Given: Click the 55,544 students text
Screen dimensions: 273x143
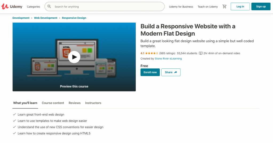Looking at the screenshot, I should pyautogui.click(x=187, y=53).
